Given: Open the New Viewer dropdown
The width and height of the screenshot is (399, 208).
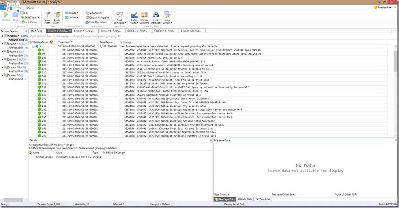Looking at the screenshot, I should (x=30, y=22).
